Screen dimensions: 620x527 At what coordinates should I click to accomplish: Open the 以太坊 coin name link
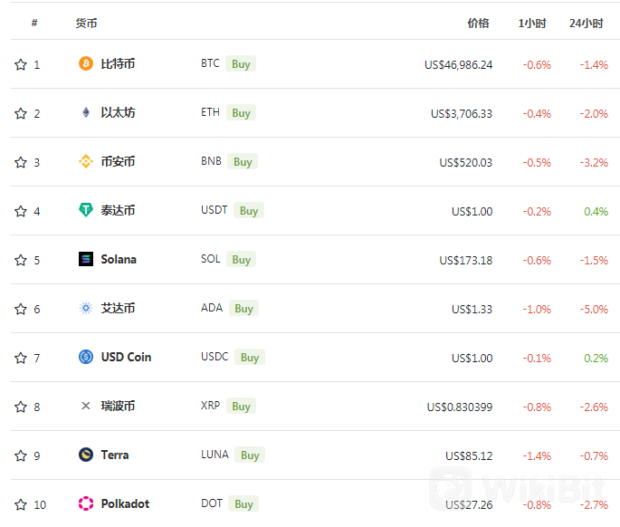(118, 113)
